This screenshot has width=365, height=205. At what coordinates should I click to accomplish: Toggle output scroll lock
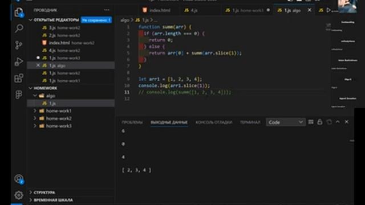[x=320, y=122]
